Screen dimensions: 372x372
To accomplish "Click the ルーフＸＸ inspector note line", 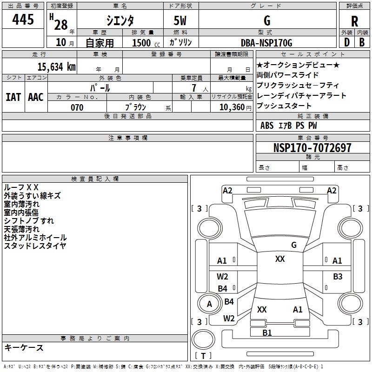I will 21,187.
